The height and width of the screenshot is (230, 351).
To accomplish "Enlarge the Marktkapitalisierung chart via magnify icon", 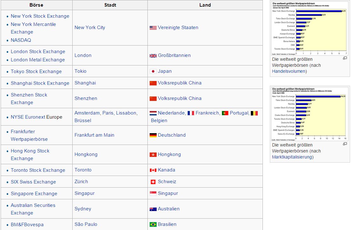I will pyautogui.click(x=345, y=144).
